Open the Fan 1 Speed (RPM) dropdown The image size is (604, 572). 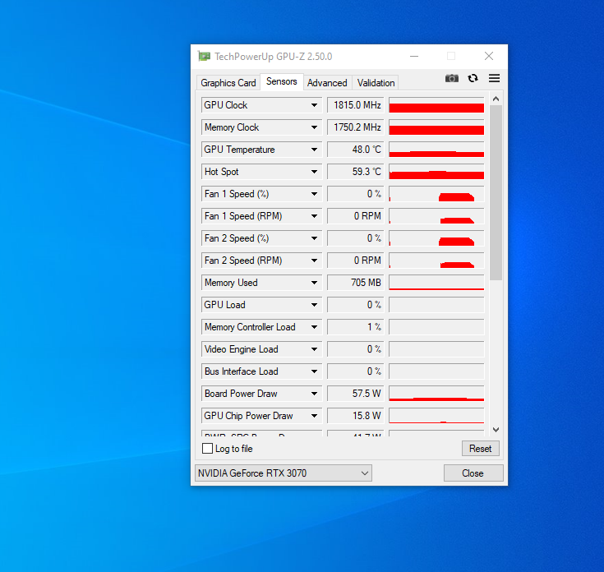[314, 216]
